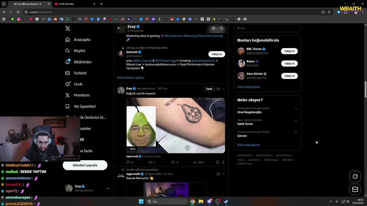
Task: Follow Akın Gürlek with Takip et
Action: pyautogui.click(x=289, y=76)
